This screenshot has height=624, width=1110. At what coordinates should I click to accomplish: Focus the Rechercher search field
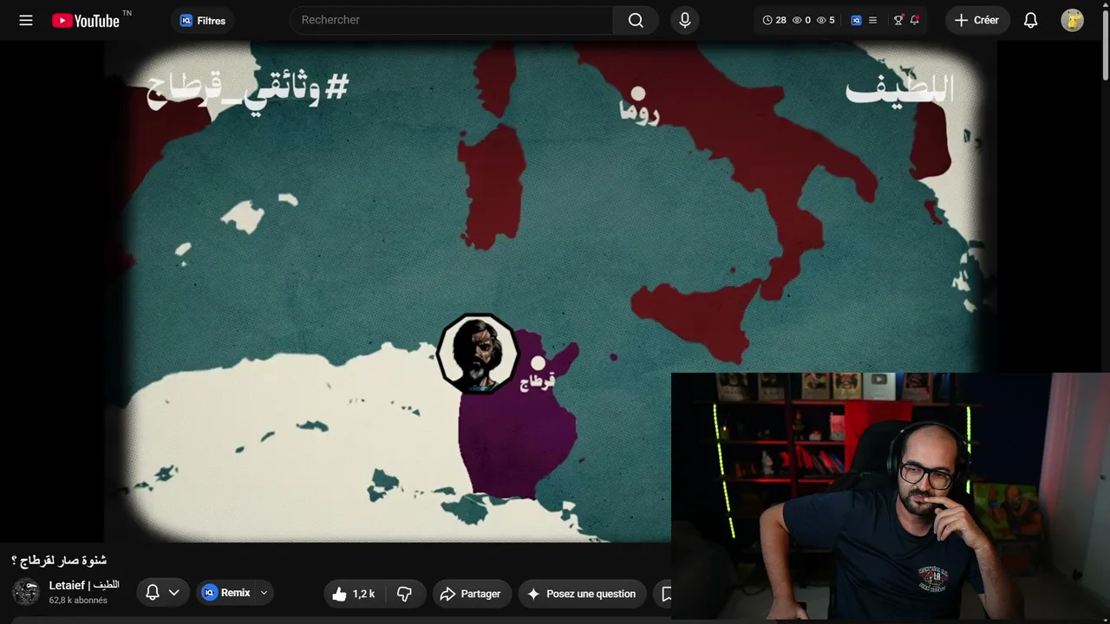coord(451,20)
